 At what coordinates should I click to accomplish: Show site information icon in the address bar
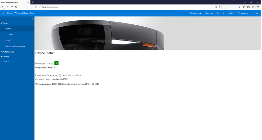[x=36, y=7]
